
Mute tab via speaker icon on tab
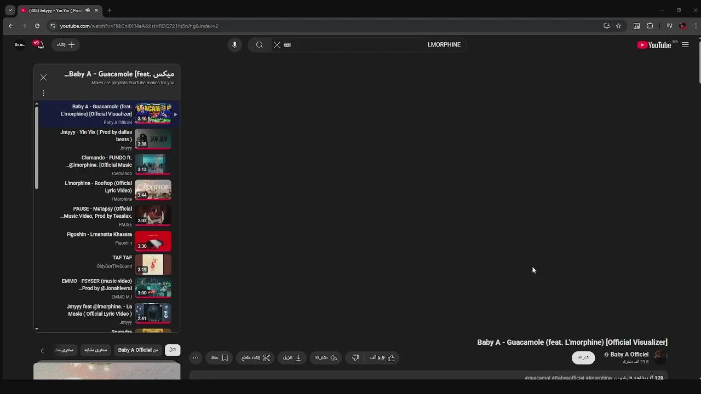pyautogui.click(x=88, y=10)
